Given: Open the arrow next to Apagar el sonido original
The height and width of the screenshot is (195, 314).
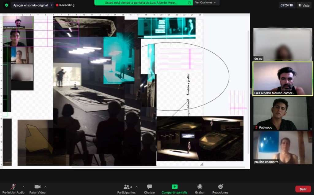Looking at the screenshot, I should (51, 5).
